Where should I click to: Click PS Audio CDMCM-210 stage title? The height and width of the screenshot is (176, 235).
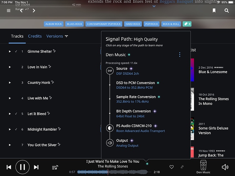pyautogui.click(x=134, y=126)
